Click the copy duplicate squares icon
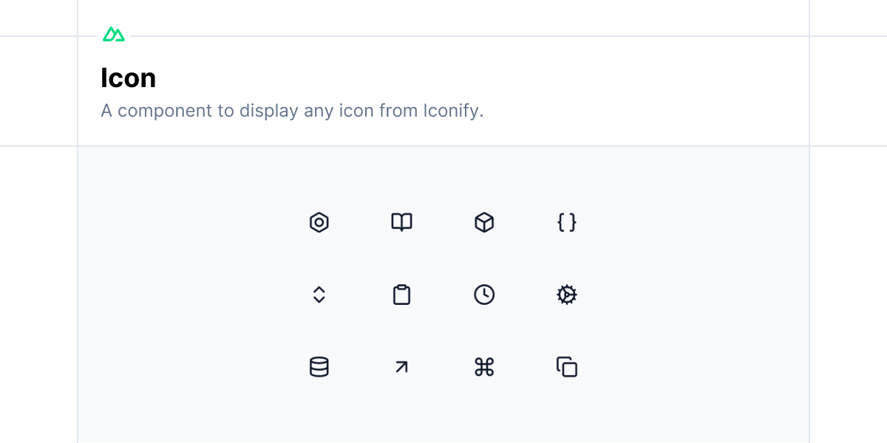The width and height of the screenshot is (887, 443). [x=567, y=367]
